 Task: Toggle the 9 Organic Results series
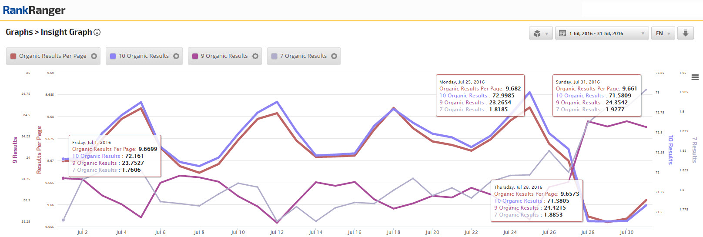click(x=224, y=56)
